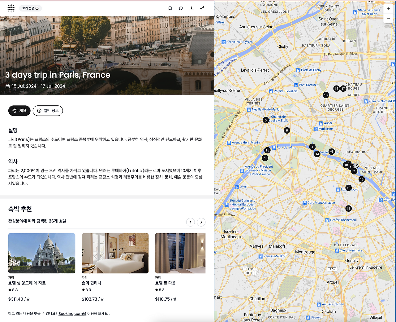The image size is (396, 322).
Task: Show next hotel recommendations
Action: point(201,222)
